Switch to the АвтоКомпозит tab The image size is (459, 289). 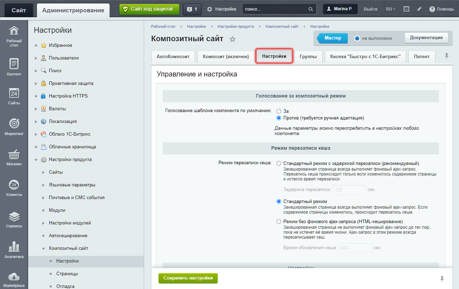[173, 57]
